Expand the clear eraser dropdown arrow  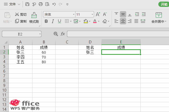[x=108, y=21]
